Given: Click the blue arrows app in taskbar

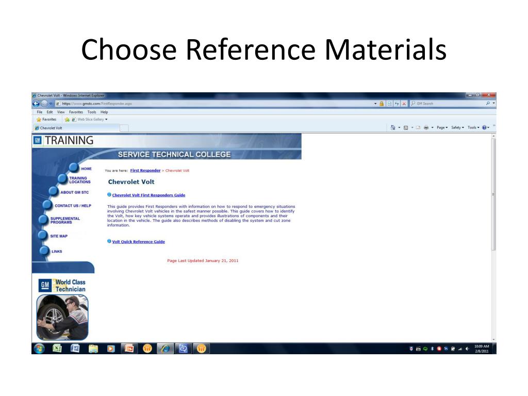Looking at the screenshot, I should 183,349.
